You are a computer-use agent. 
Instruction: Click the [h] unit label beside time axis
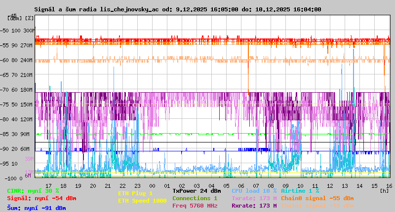pos(385,190)
